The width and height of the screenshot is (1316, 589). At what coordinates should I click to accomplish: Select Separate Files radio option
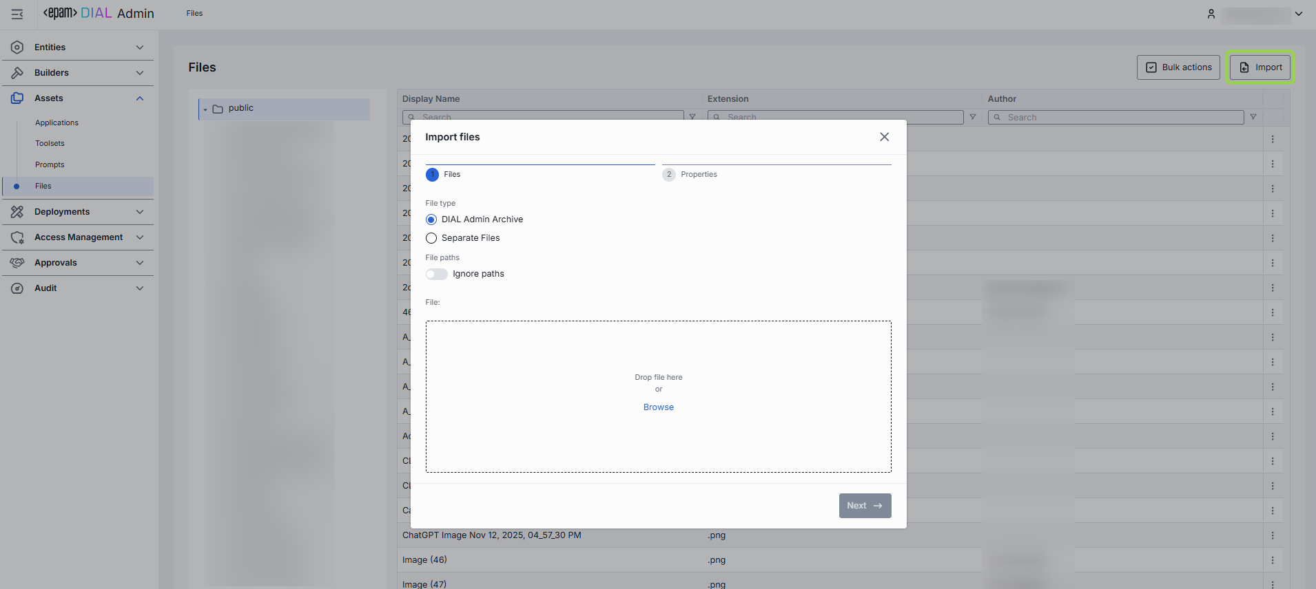(x=431, y=238)
